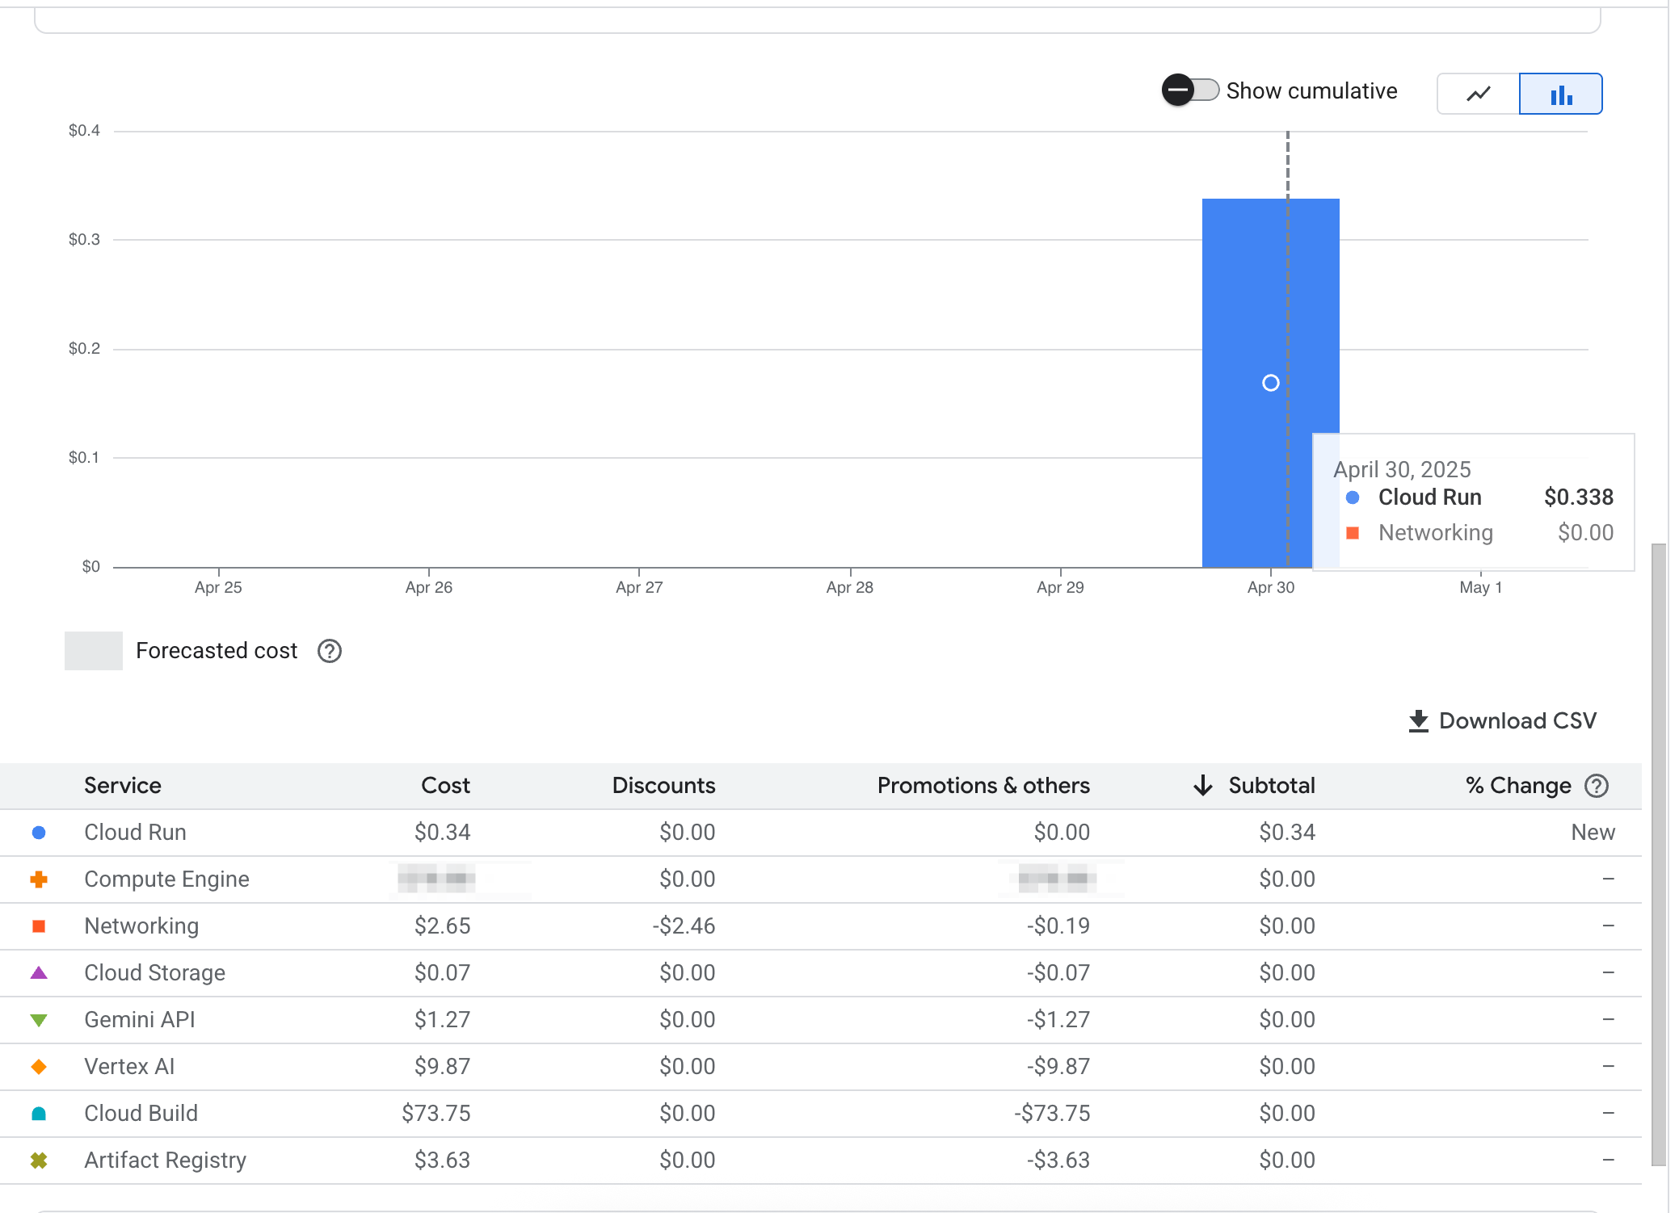Click the April 30, 2025 tooltip date
The width and height of the screenshot is (1679, 1213).
coord(1402,470)
